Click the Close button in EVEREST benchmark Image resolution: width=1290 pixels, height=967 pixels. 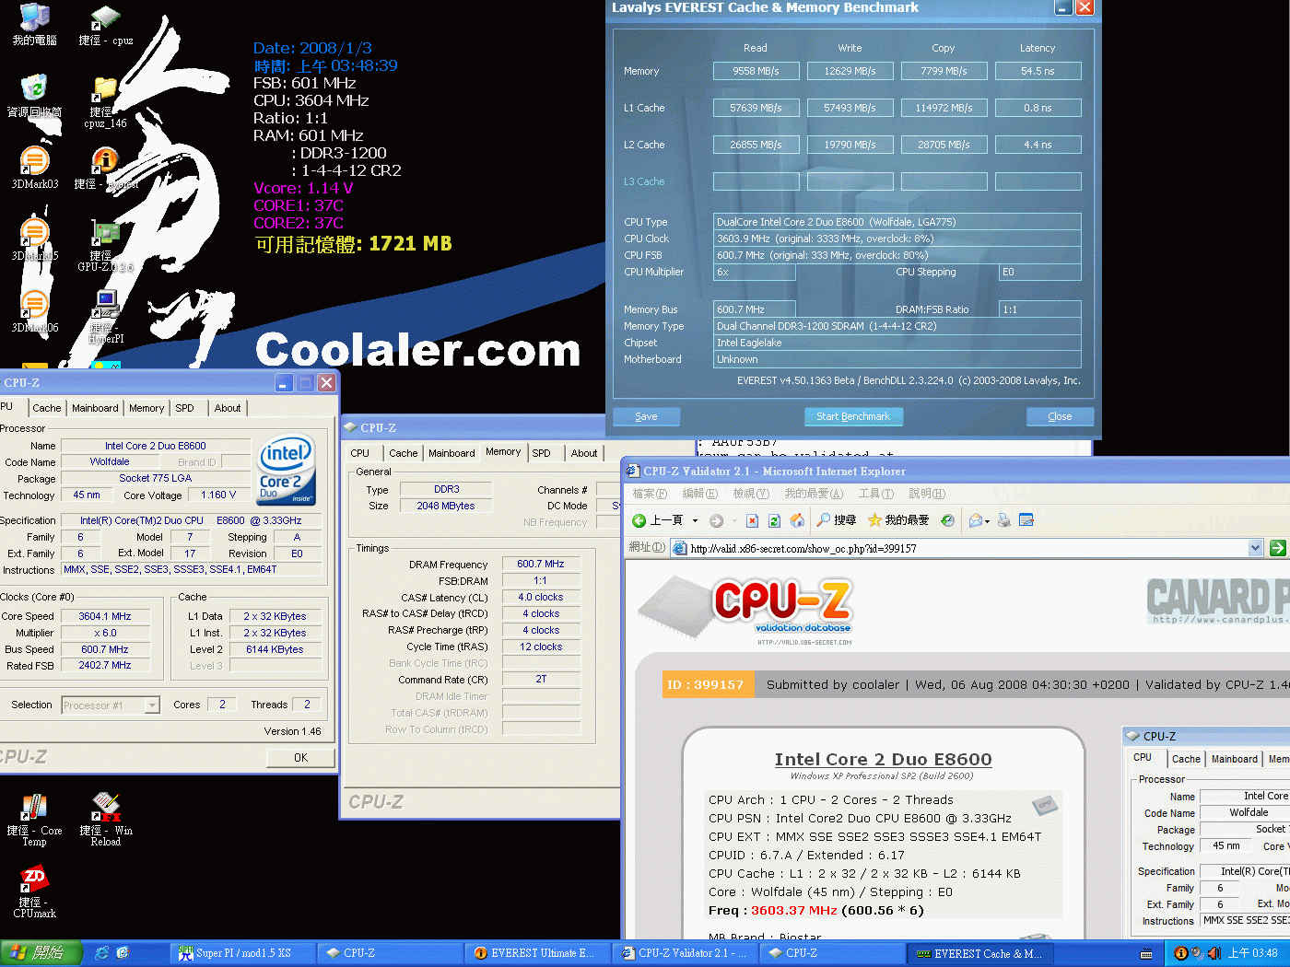(x=1061, y=416)
